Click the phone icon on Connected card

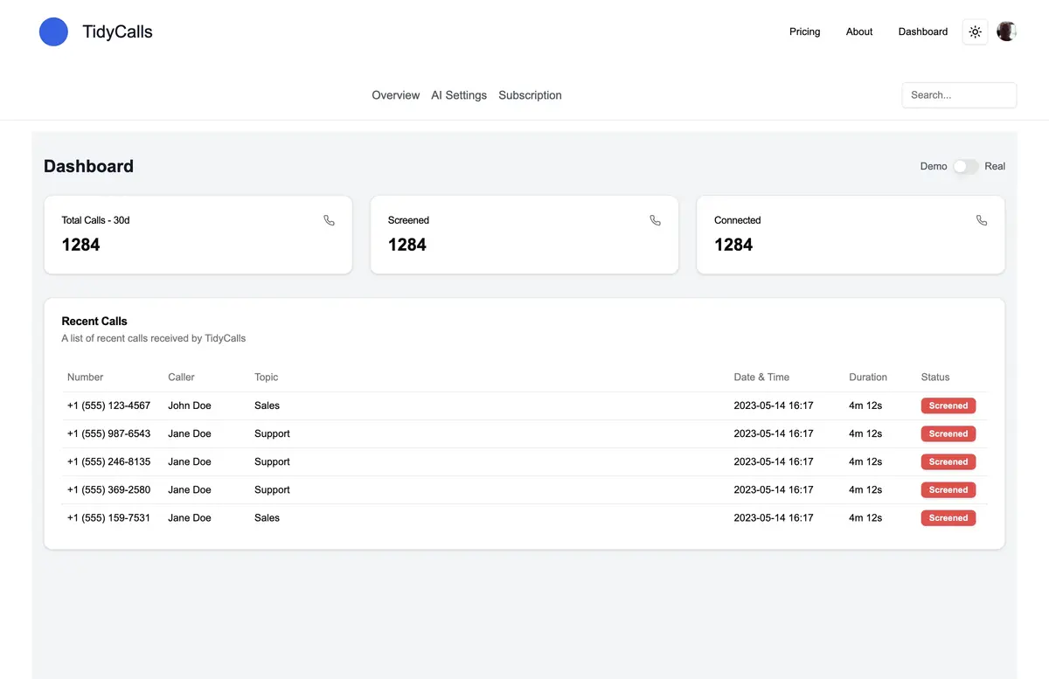(982, 220)
